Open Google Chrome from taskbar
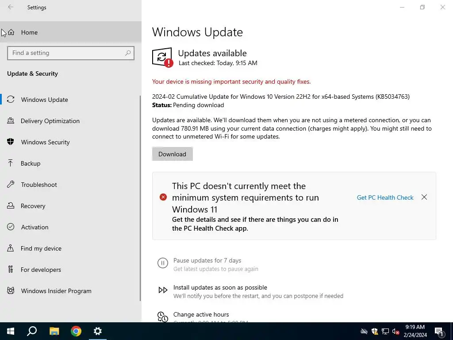Image resolution: width=453 pixels, height=340 pixels. pos(76,331)
